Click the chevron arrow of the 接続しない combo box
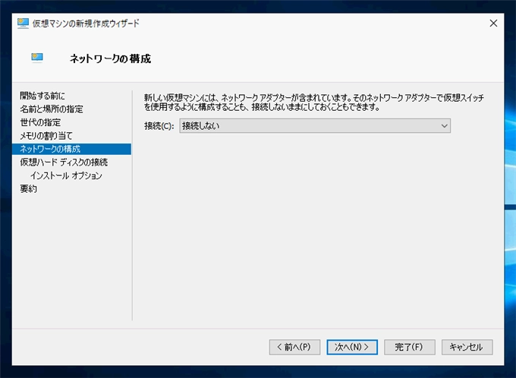 (x=444, y=126)
